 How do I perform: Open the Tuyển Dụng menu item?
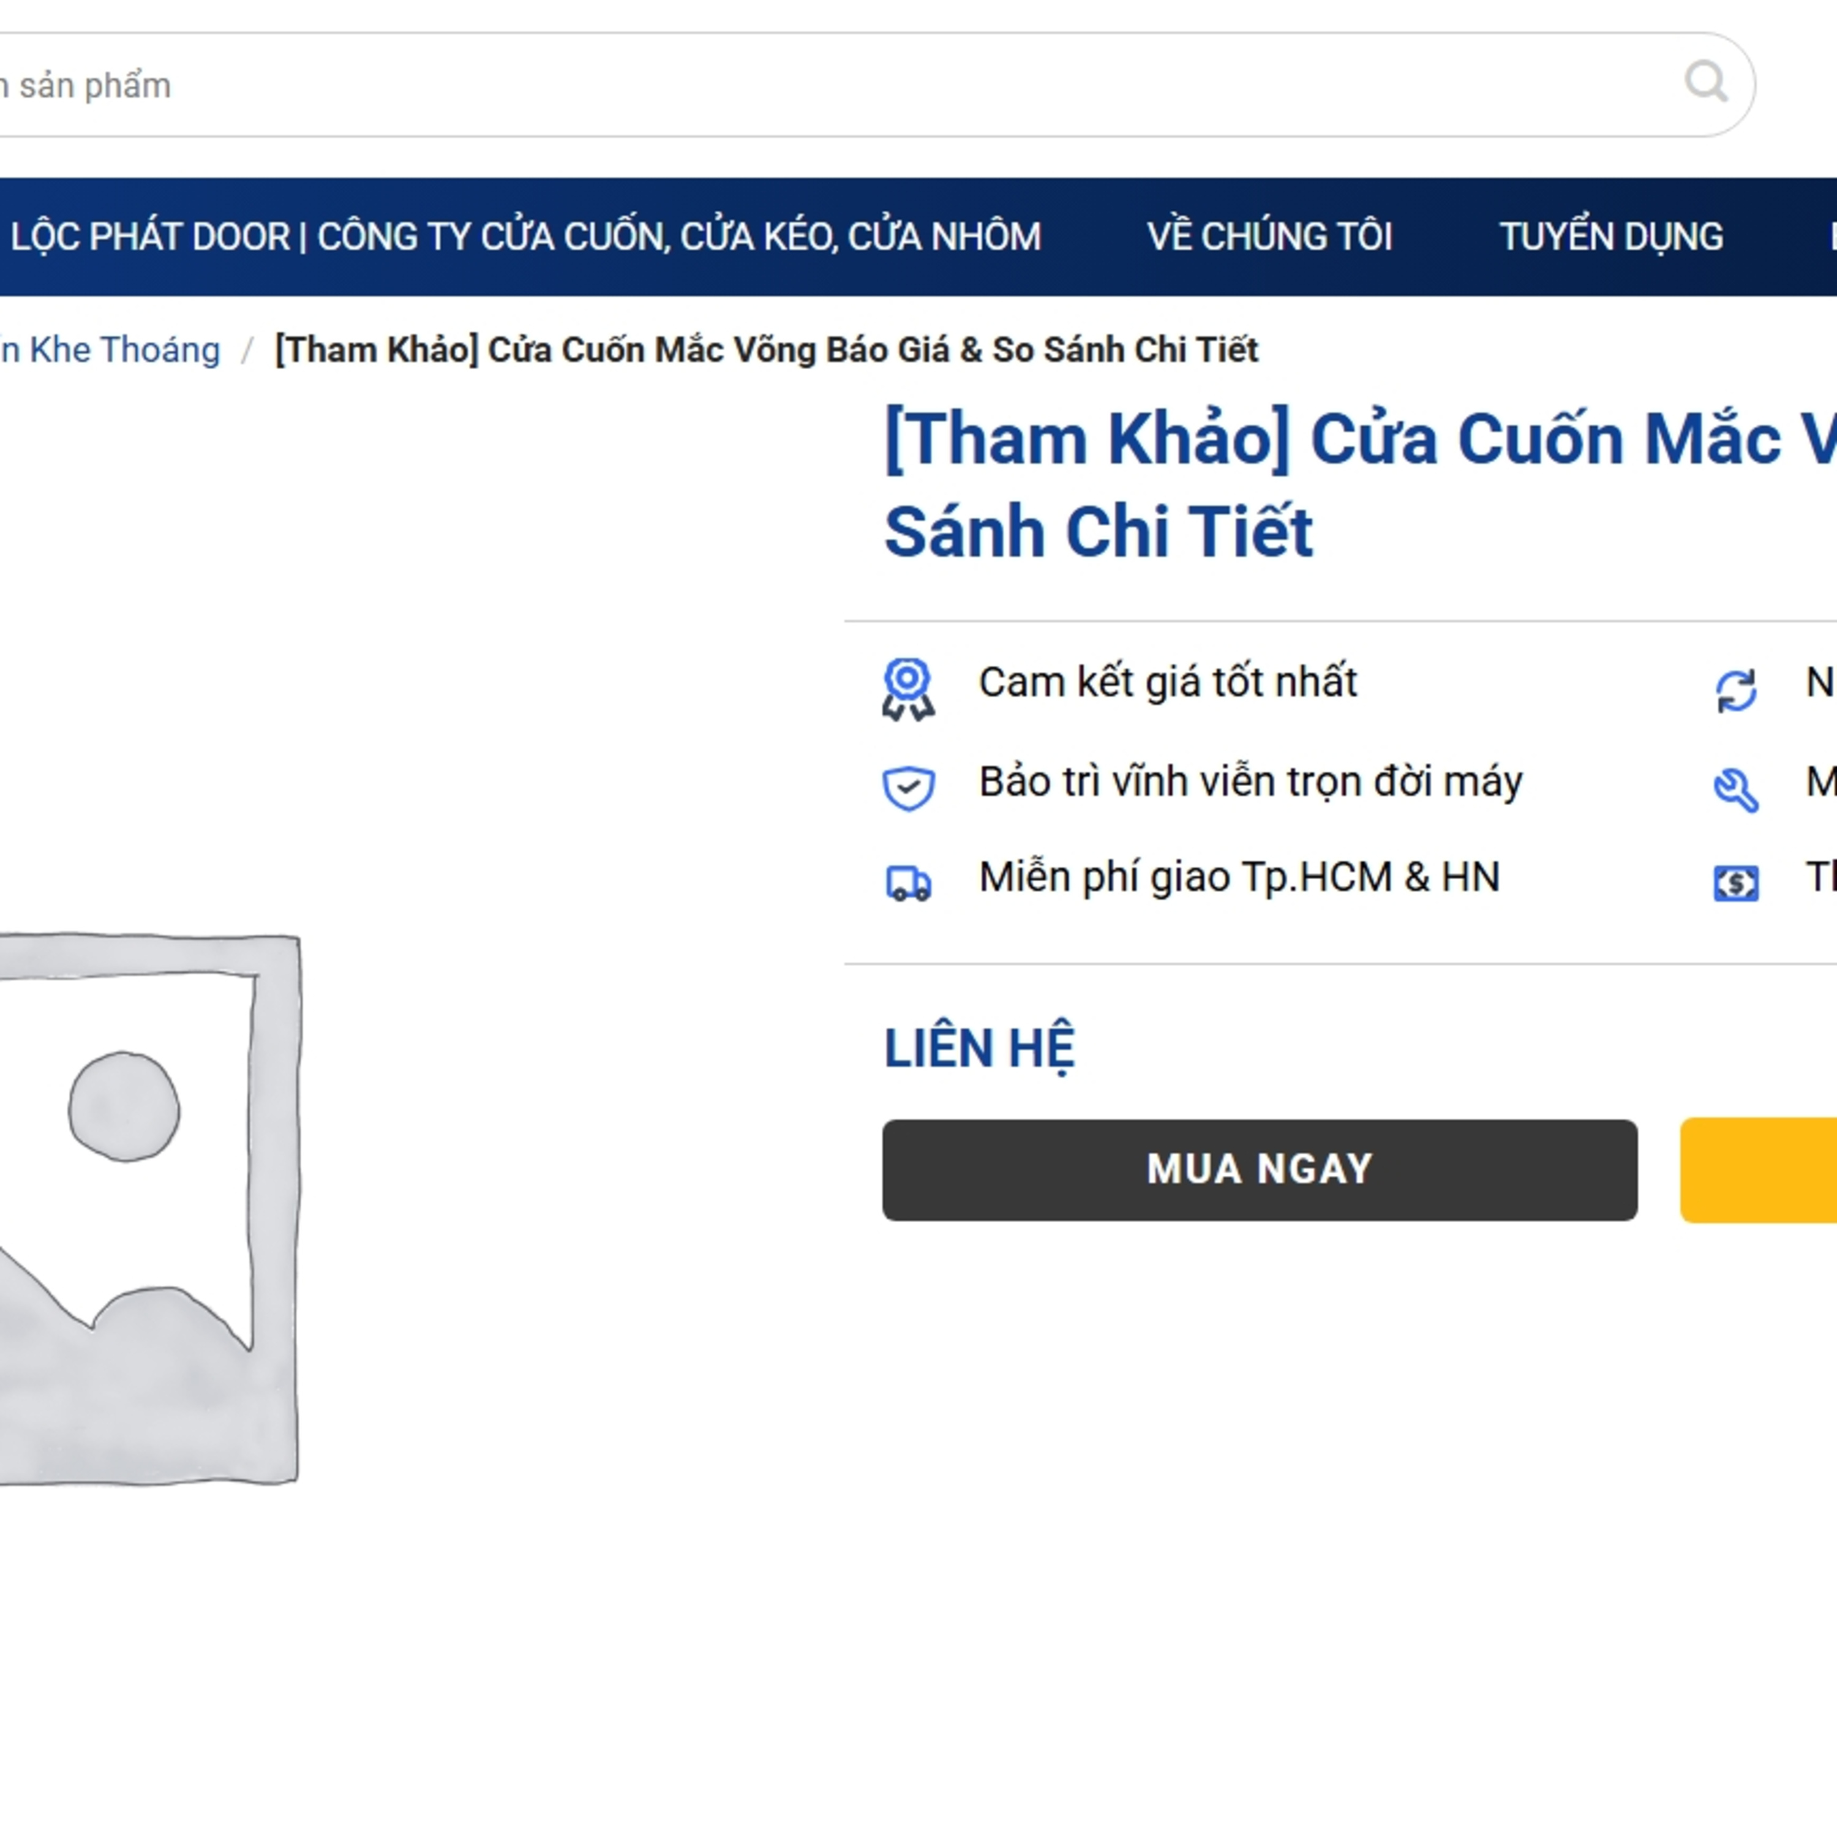[x=1610, y=237]
